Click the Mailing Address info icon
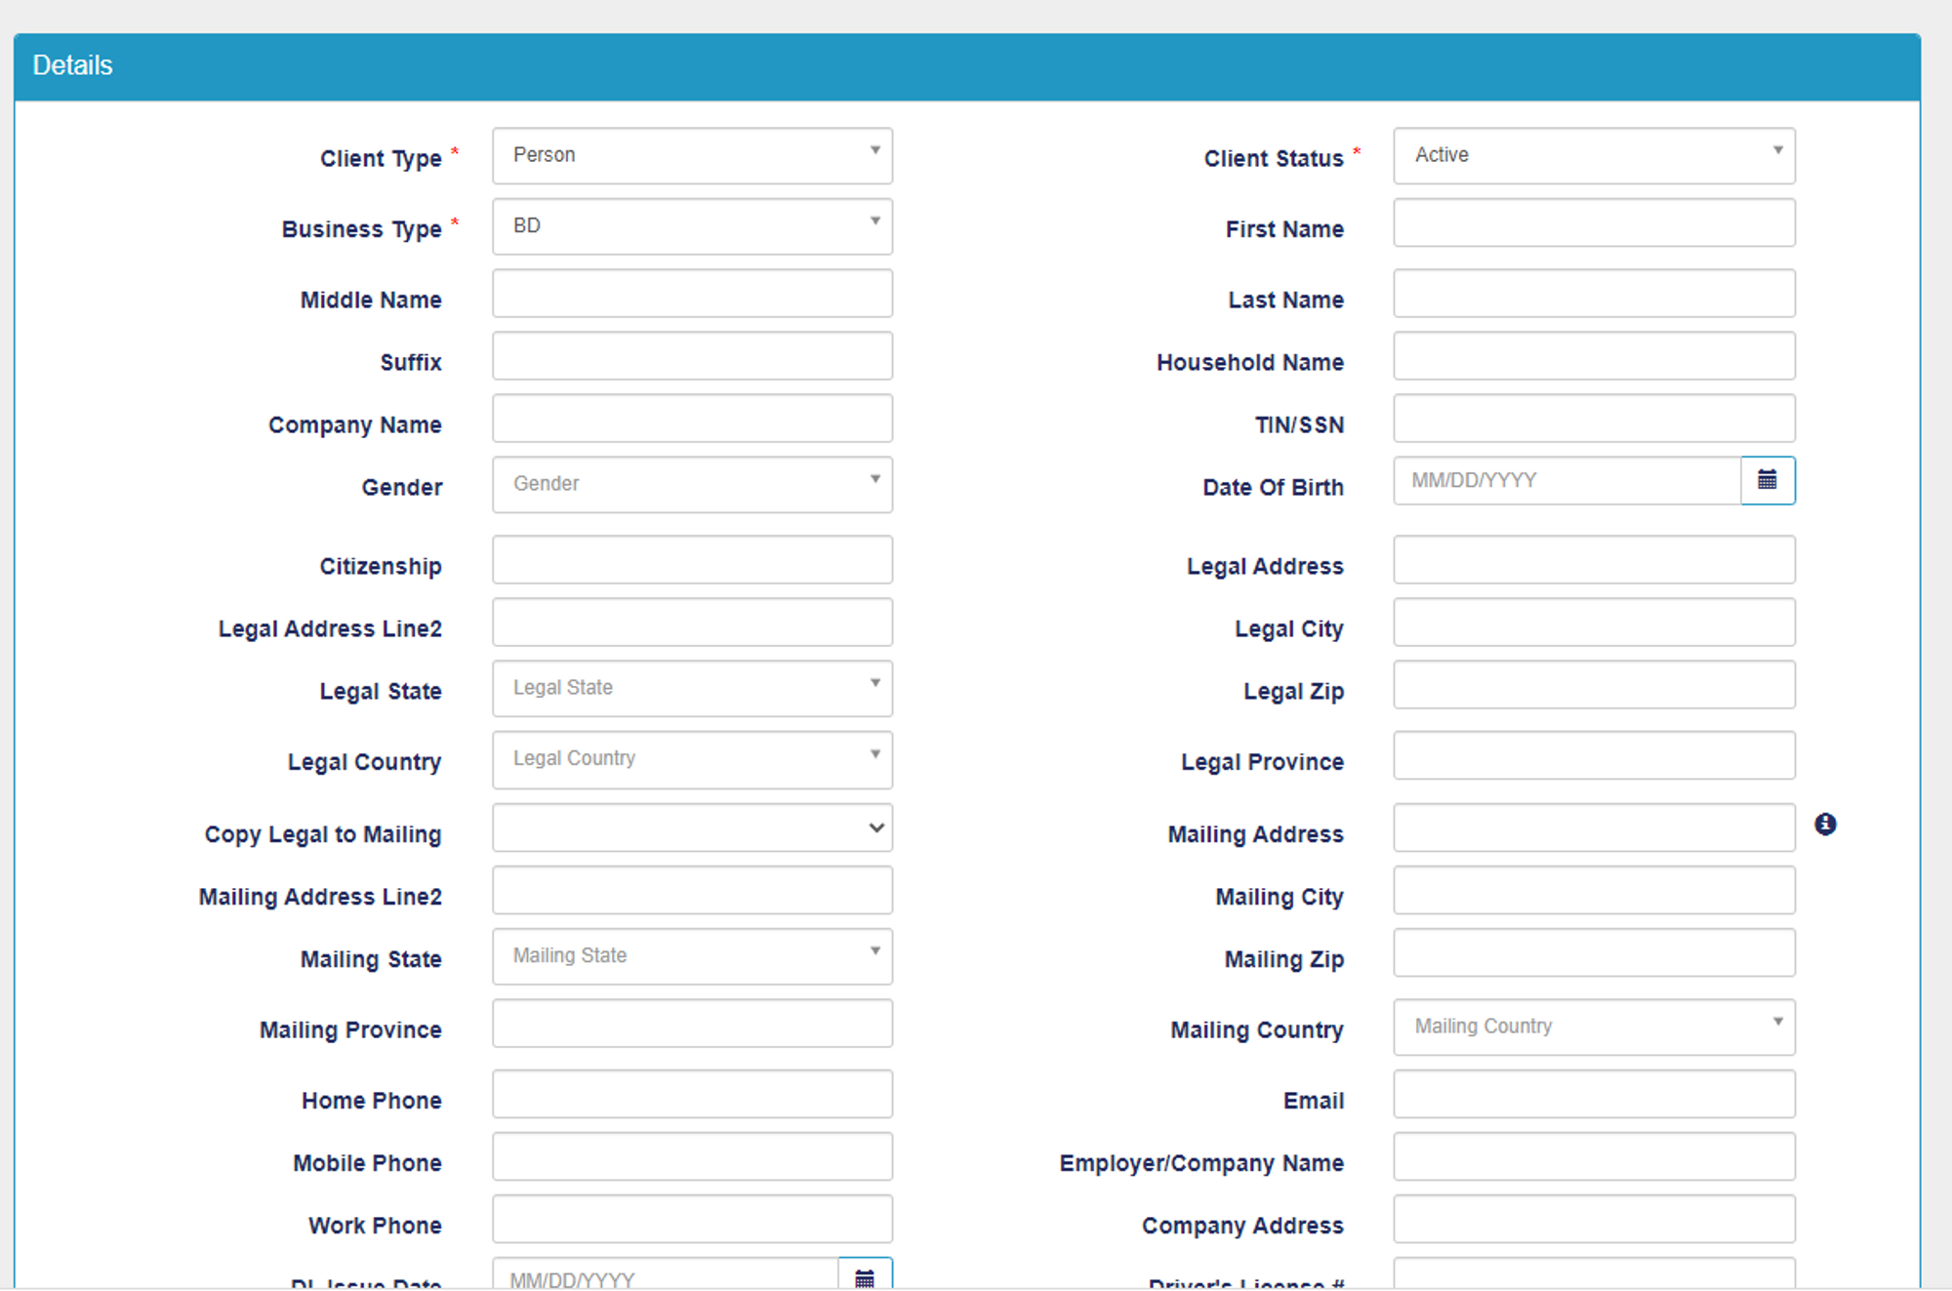Viewport: 1952px width, 1291px height. pos(1825,825)
